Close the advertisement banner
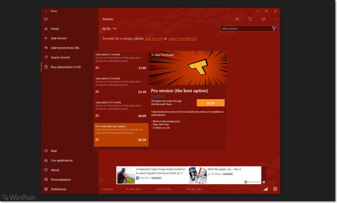 pyautogui.click(x=264, y=182)
